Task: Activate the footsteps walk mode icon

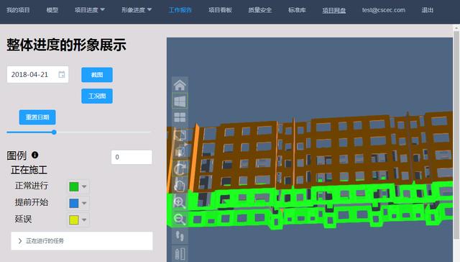Action: point(180,236)
